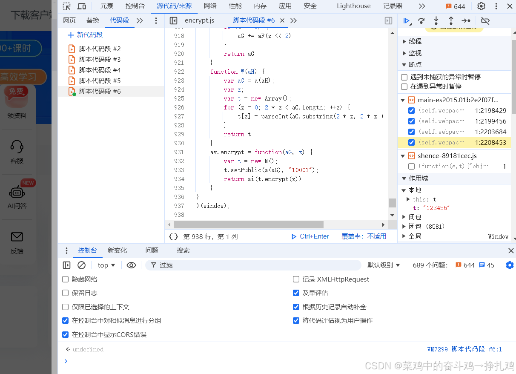Check the 隐藏网络 option
516x374 pixels.
[65, 279]
